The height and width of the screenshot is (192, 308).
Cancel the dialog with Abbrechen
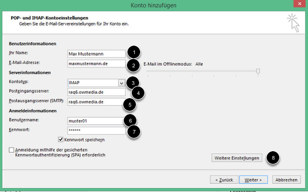(286, 180)
